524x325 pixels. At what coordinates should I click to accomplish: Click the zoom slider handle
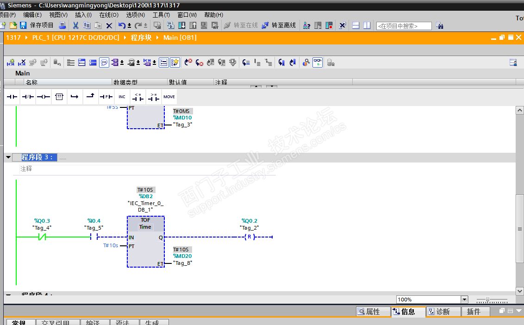(x=487, y=300)
